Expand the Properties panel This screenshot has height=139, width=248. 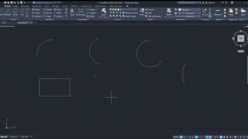[x=182, y=19]
